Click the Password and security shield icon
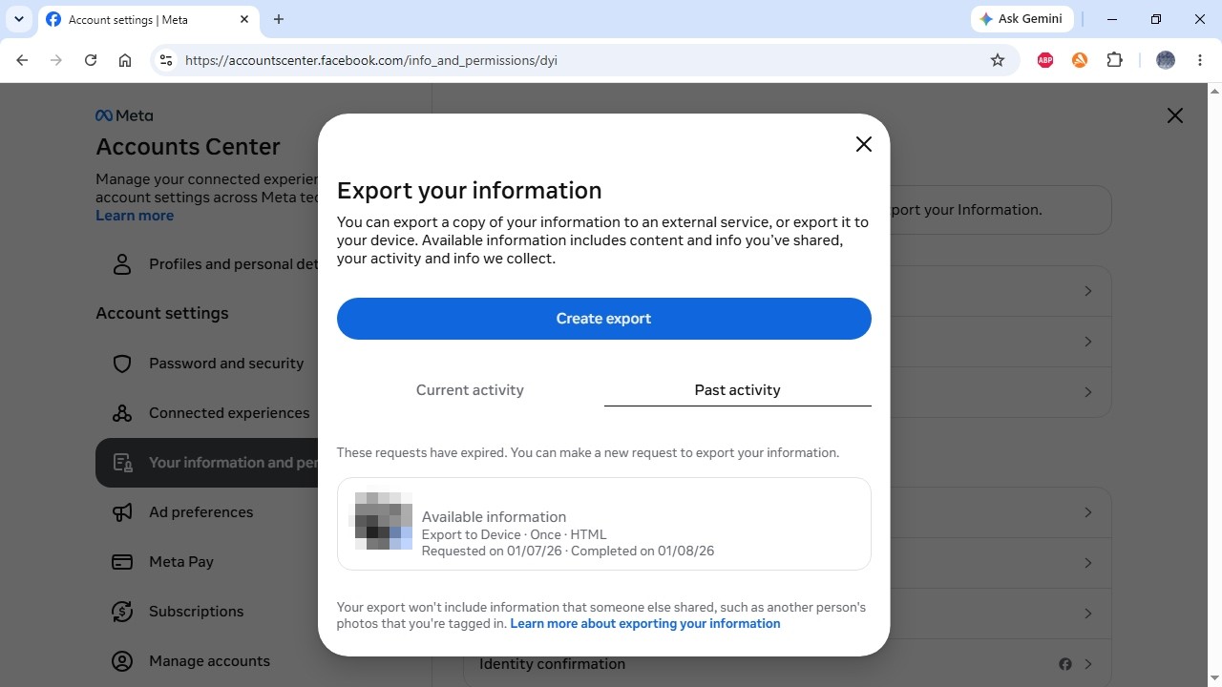 point(122,364)
